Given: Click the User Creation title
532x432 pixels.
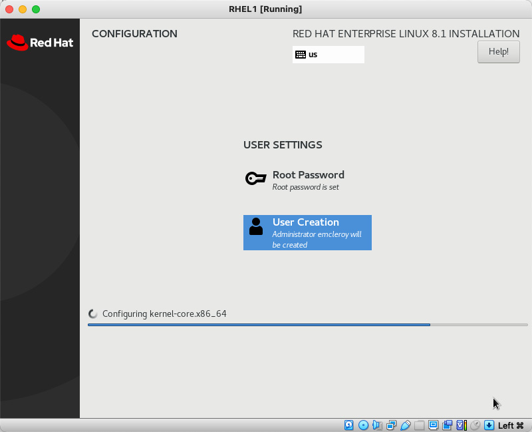Looking at the screenshot, I should click(306, 222).
